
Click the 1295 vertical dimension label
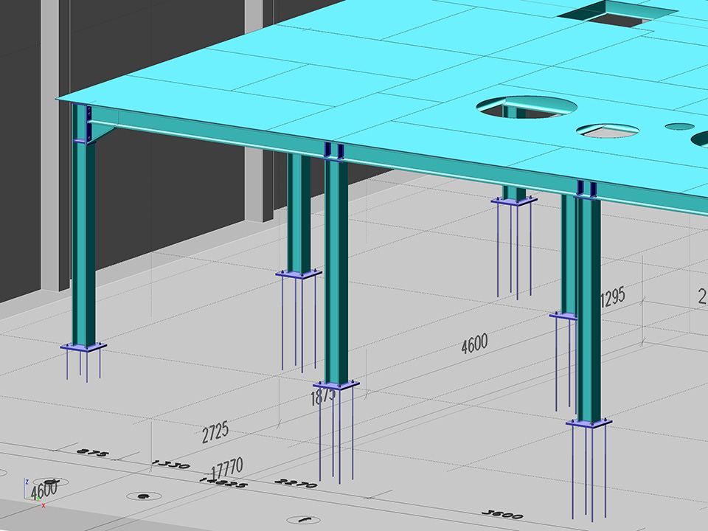pos(612,297)
